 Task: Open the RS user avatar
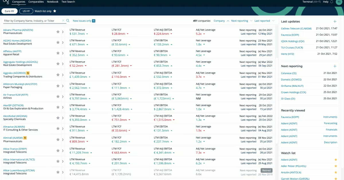point(339,2)
